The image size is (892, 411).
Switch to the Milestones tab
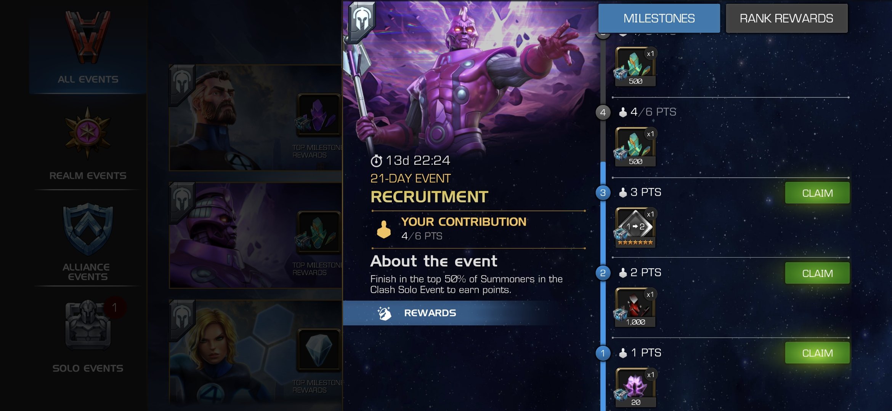(x=659, y=18)
